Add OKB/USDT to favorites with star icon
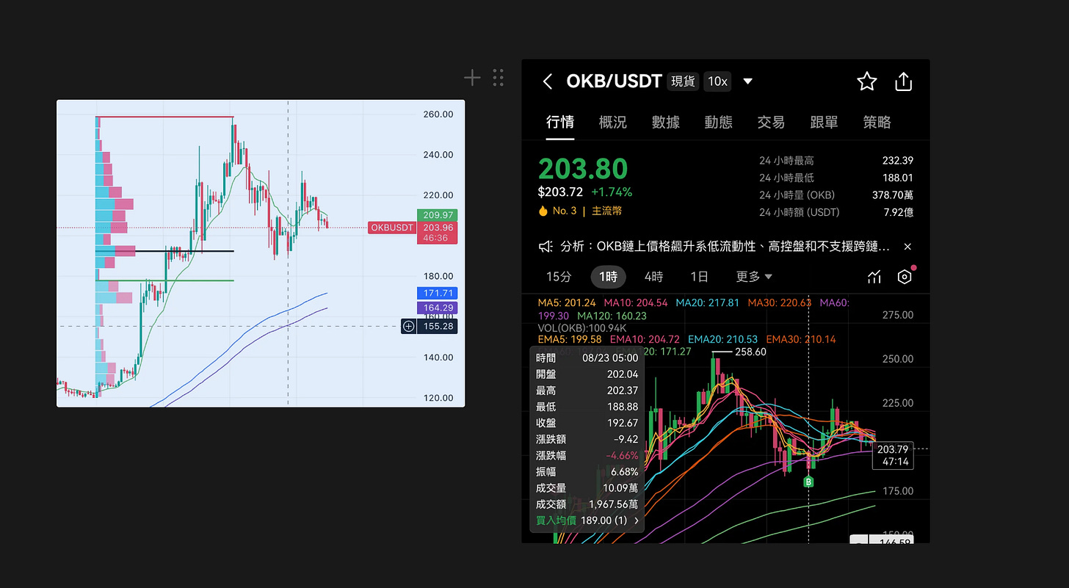 [867, 81]
